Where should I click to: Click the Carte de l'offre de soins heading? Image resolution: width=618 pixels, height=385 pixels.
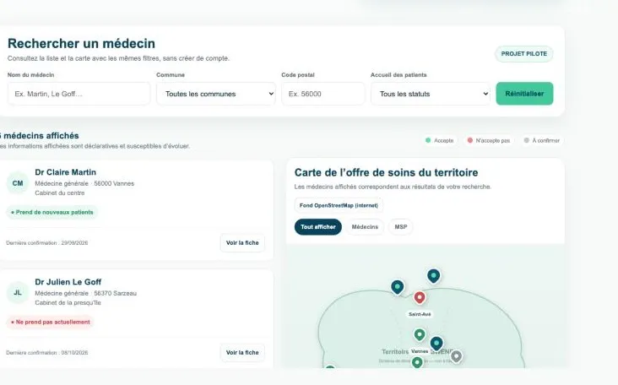pyautogui.click(x=387, y=172)
